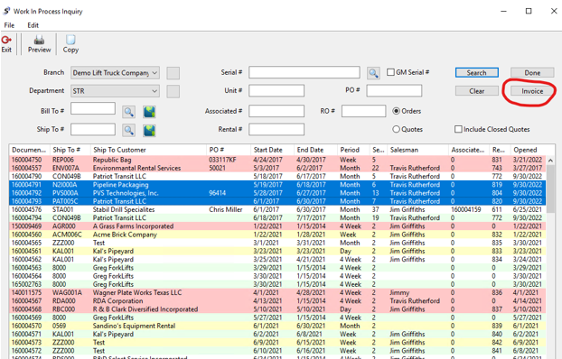Sort by Period column header
Image resolution: width=562 pixels, height=359 pixels.
(353, 150)
